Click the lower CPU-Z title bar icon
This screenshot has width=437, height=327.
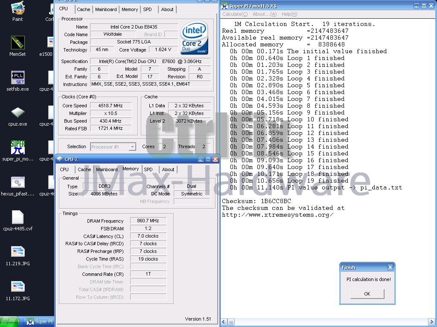tap(60, 159)
